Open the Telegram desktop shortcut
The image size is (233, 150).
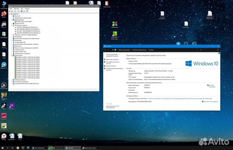pyautogui.click(x=4, y=65)
